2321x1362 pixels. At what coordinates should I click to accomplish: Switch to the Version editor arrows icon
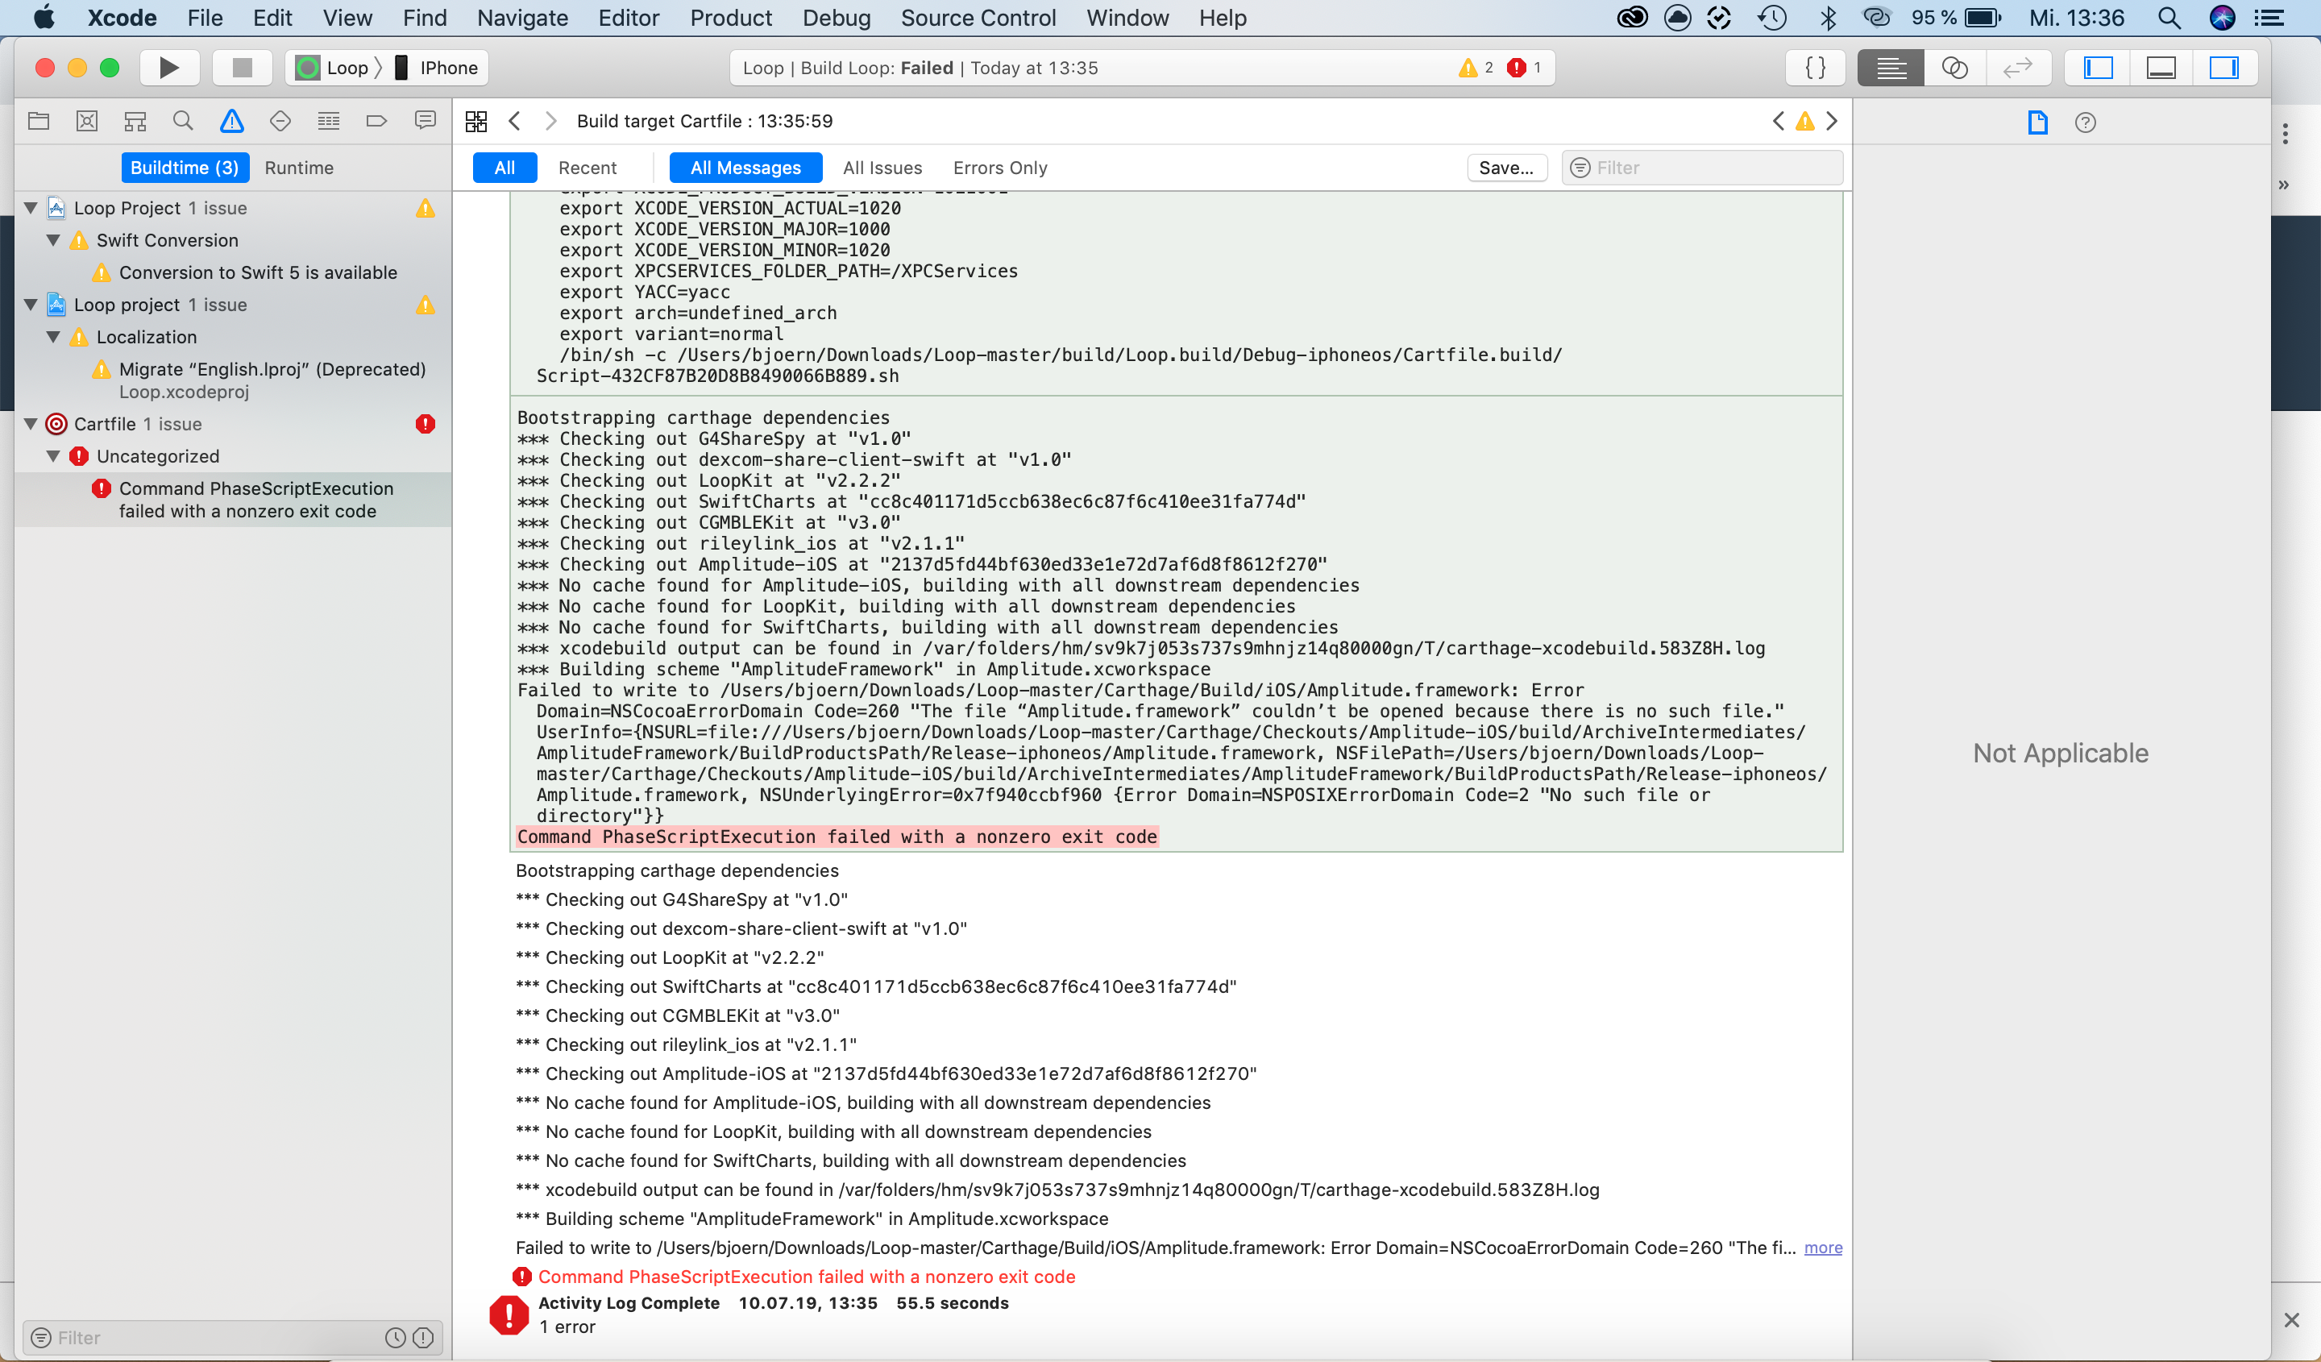click(2017, 67)
